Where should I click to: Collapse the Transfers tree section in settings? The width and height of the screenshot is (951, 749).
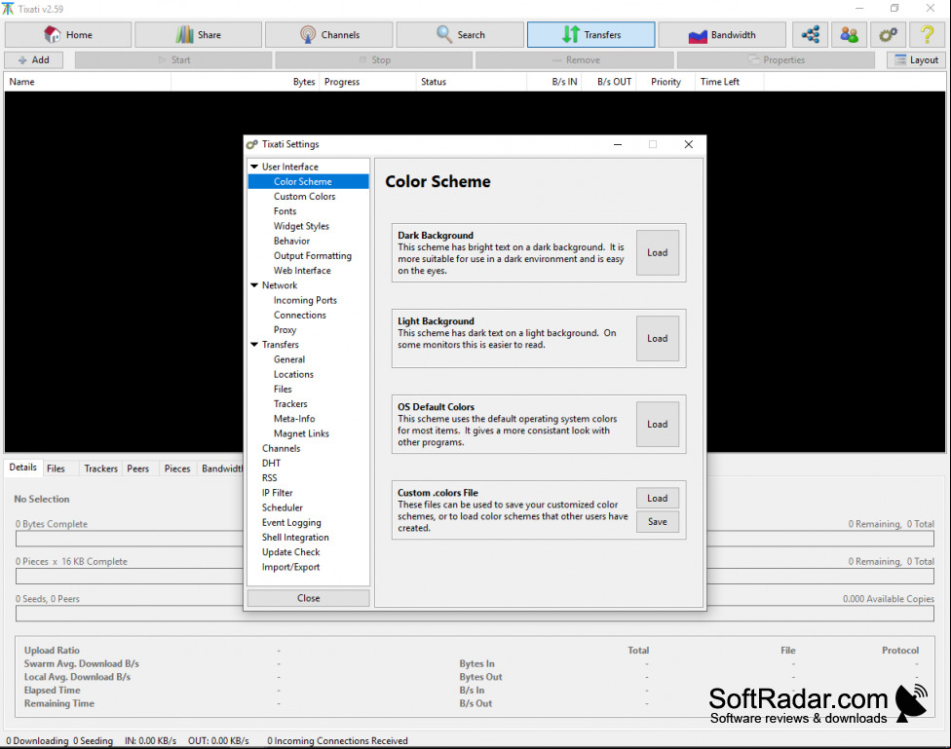(254, 345)
